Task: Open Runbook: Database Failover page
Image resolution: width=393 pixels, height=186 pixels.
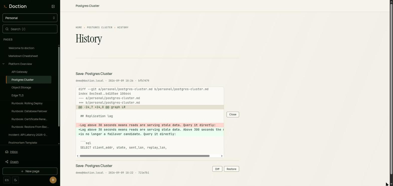Action: 29,111
